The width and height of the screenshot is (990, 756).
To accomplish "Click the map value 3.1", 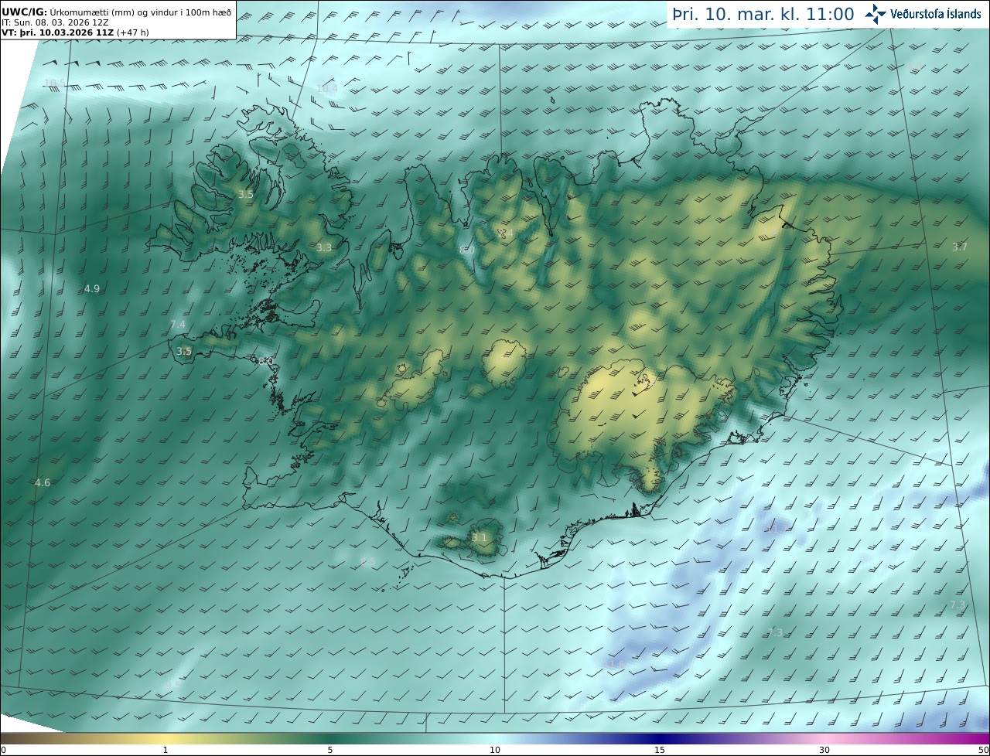I will [x=480, y=538].
